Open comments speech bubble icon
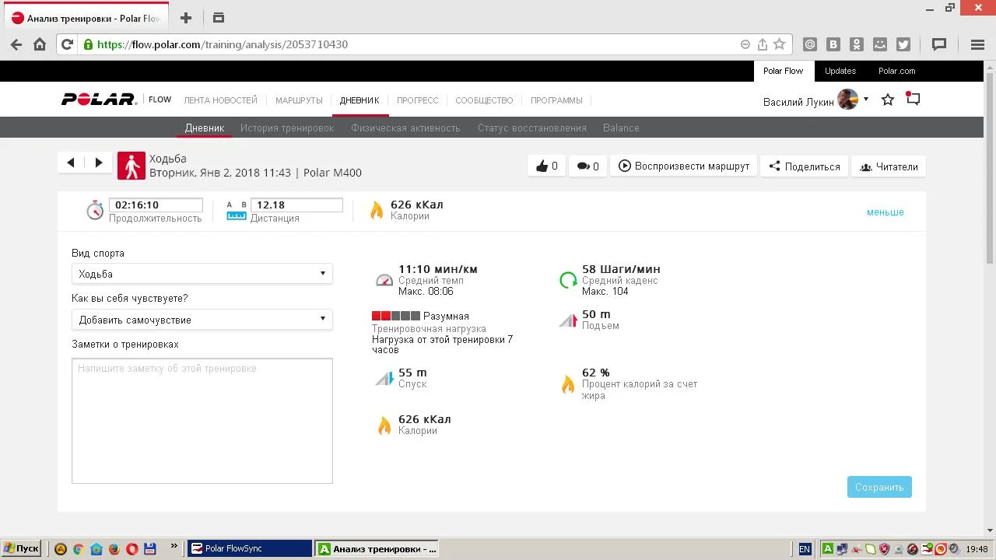Screen dimensions: 996x560 tap(582, 166)
